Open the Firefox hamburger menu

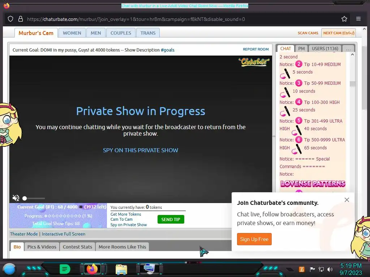point(358,19)
